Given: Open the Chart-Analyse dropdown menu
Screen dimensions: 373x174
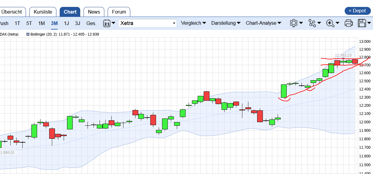Looking at the screenshot, I should (264, 23).
